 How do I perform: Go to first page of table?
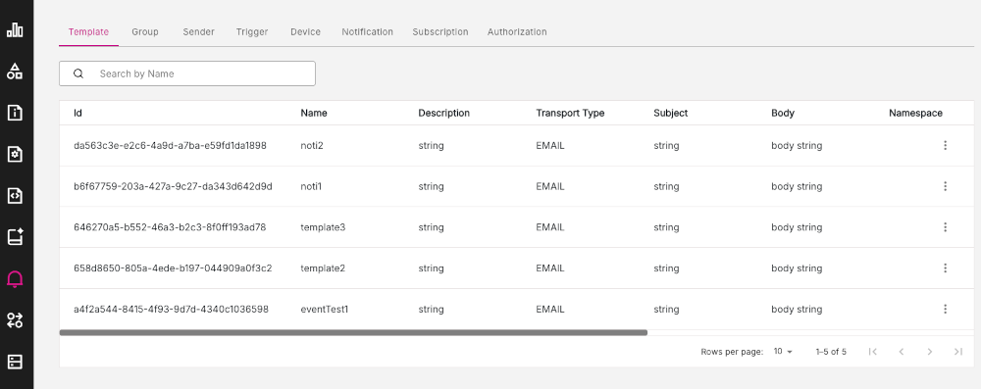[x=873, y=352]
